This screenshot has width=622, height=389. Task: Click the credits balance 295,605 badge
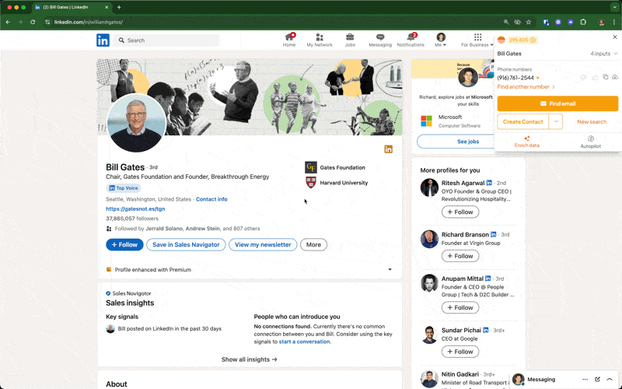[522, 40]
